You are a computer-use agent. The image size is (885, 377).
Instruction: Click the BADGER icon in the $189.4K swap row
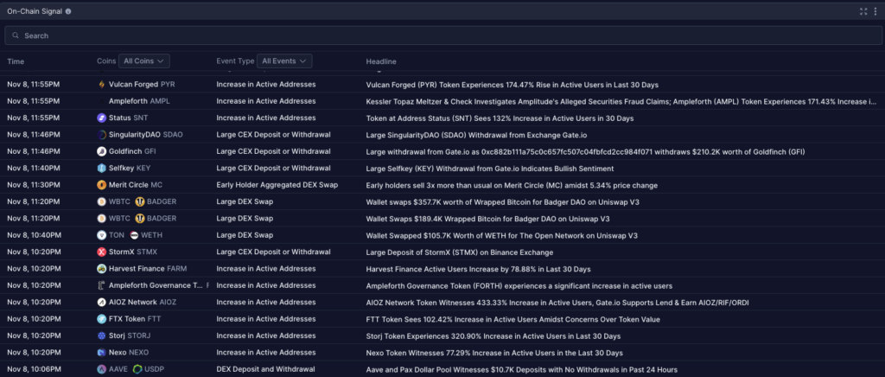[x=140, y=219]
